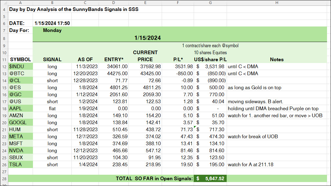This screenshot has height=186, width=331.
Task: Select the '10 shares Equities' cell
Action: [210, 53]
